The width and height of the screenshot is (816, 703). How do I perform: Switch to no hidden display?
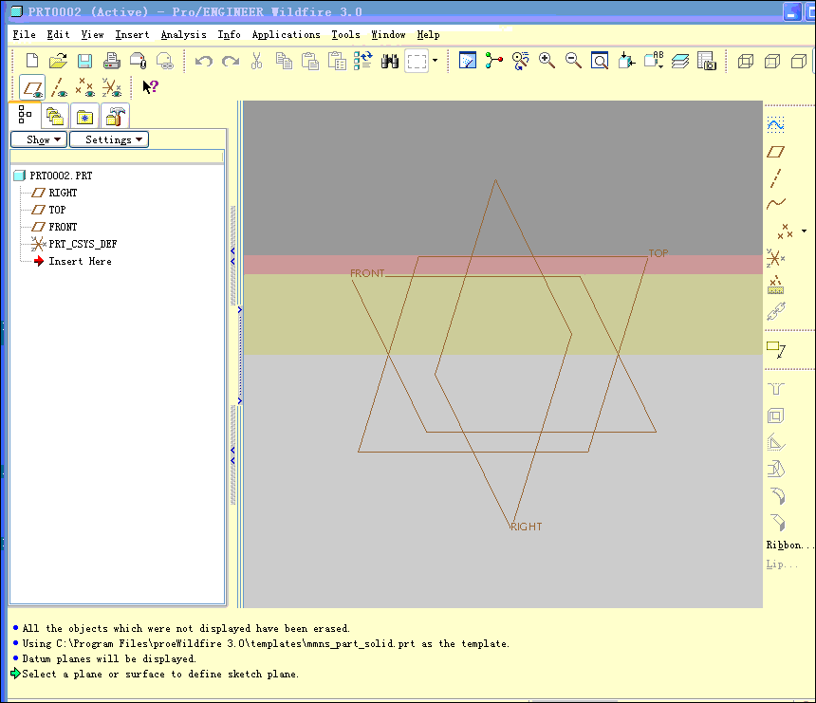[x=798, y=61]
